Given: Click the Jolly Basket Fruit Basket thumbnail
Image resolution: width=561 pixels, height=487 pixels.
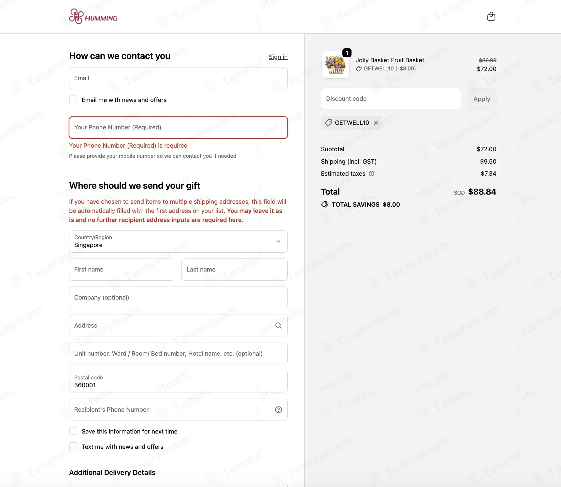Looking at the screenshot, I should coord(336,65).
